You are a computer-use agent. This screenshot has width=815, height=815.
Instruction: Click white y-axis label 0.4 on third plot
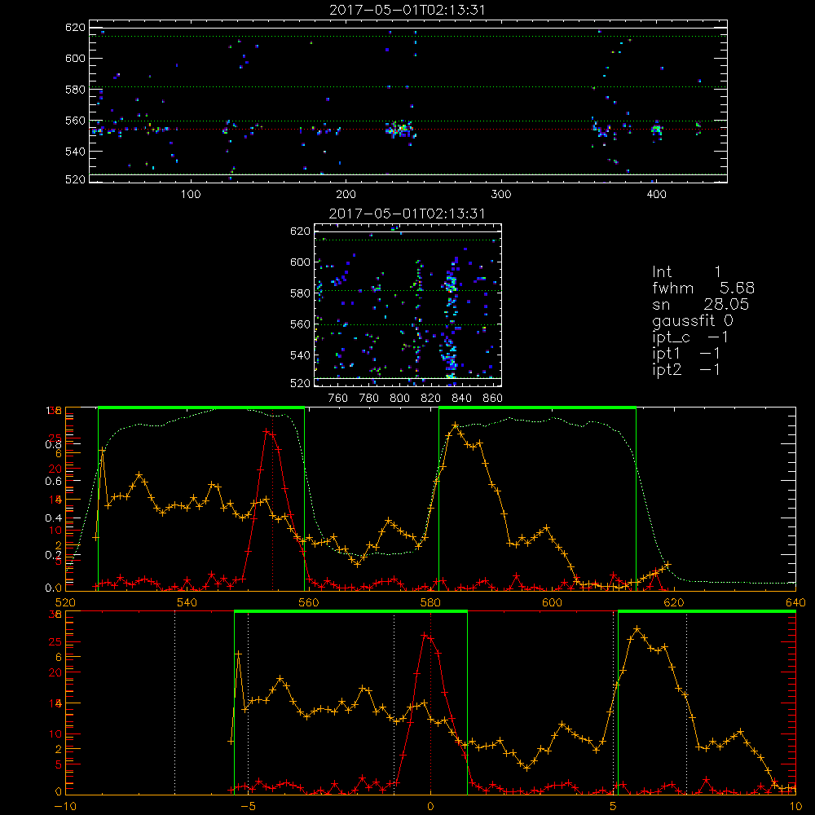coord(54,518)
